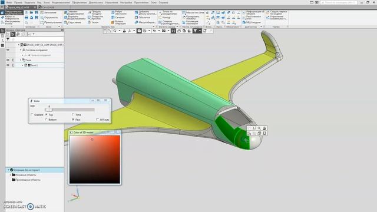Open МЦХ модели mass properties
This screenshot has height=212, width=377.
252,22
